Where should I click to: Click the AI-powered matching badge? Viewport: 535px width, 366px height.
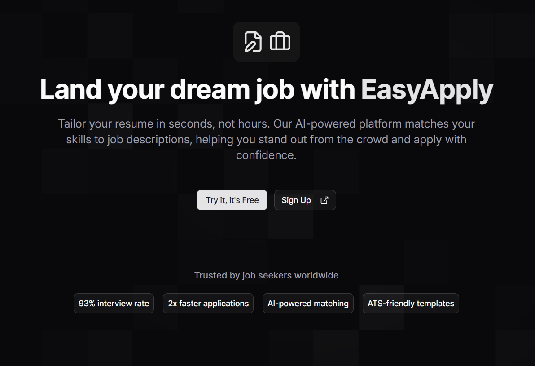tap(308, 303)
